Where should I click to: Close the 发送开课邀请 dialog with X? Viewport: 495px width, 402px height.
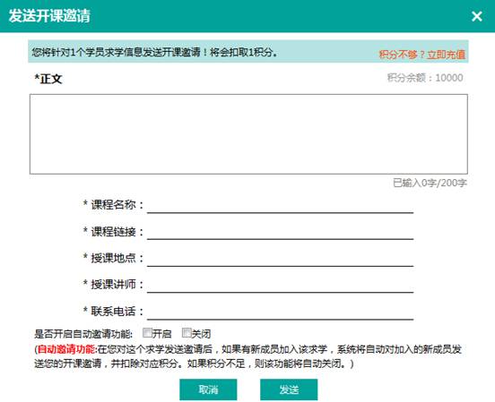477,16
